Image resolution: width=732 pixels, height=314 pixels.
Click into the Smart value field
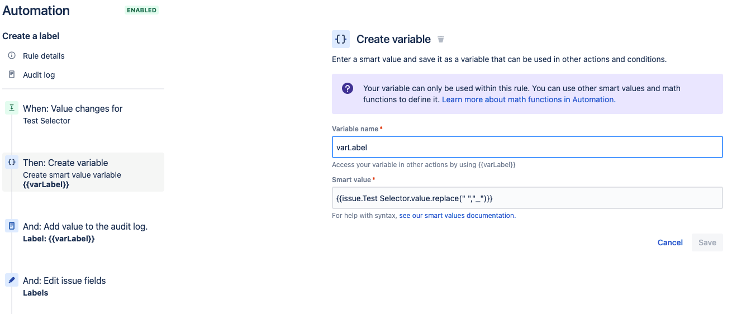527,198
